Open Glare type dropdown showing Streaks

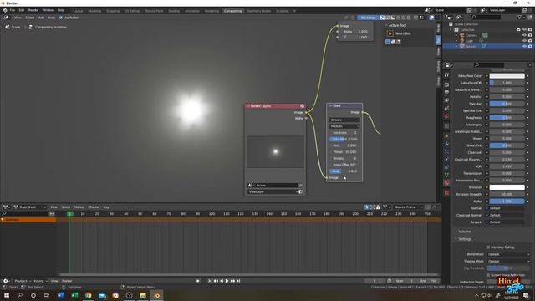coord(344,120)
